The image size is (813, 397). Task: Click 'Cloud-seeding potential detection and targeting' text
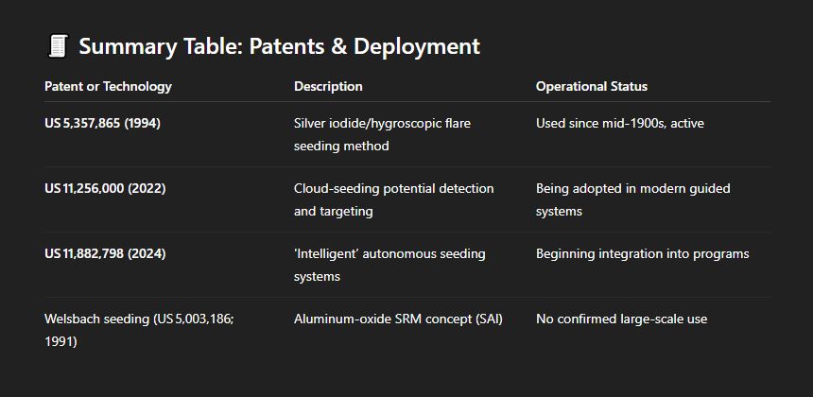393,200
